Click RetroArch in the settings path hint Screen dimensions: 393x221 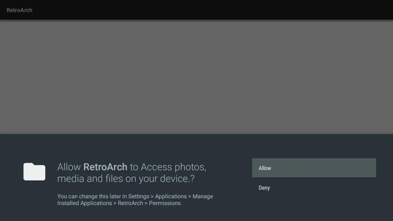tap(130, 203)
